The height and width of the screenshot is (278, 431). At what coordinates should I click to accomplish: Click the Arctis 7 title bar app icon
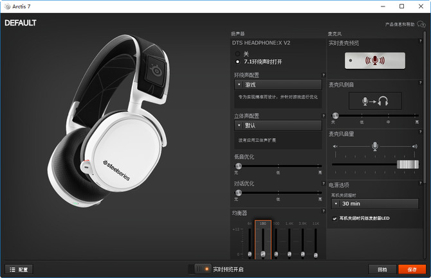8,6
